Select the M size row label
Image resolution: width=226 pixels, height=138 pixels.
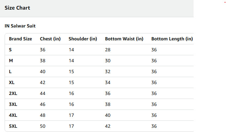pyautogui.click(x=11, y=61)
